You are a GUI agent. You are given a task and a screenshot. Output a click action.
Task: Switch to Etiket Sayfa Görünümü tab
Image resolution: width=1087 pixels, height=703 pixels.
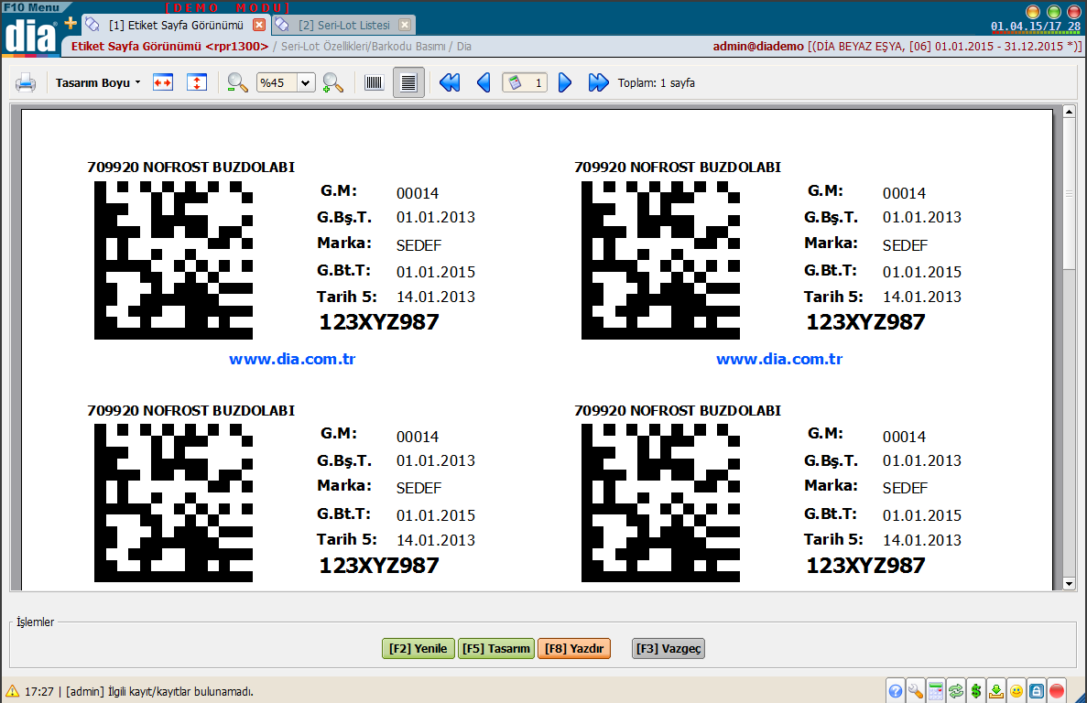176,25
